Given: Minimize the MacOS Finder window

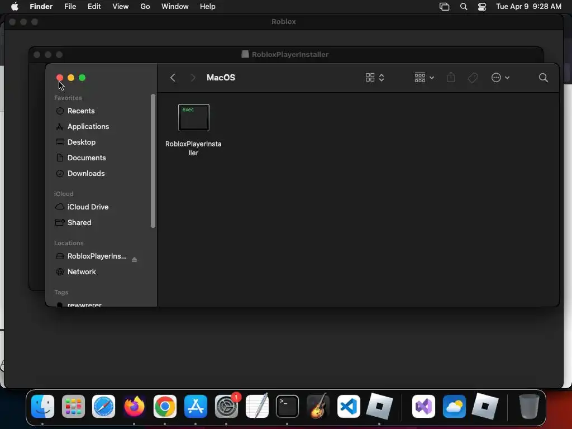Looking at the screenshot, I should click(x=71, y=78).
